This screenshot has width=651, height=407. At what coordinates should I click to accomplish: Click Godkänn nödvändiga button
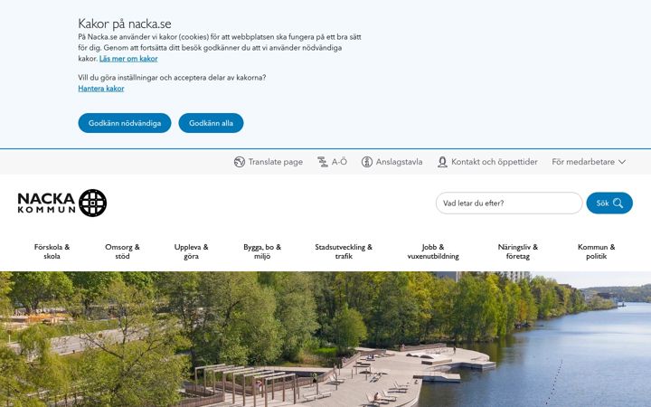point(125,123)
